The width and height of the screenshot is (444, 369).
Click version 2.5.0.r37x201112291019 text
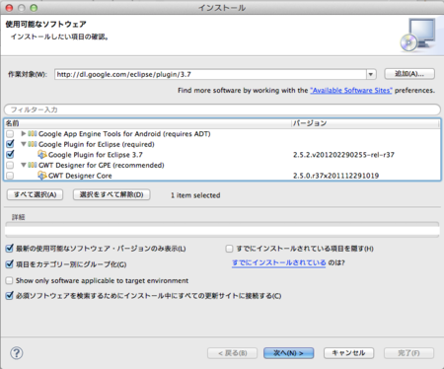(335, 176)
